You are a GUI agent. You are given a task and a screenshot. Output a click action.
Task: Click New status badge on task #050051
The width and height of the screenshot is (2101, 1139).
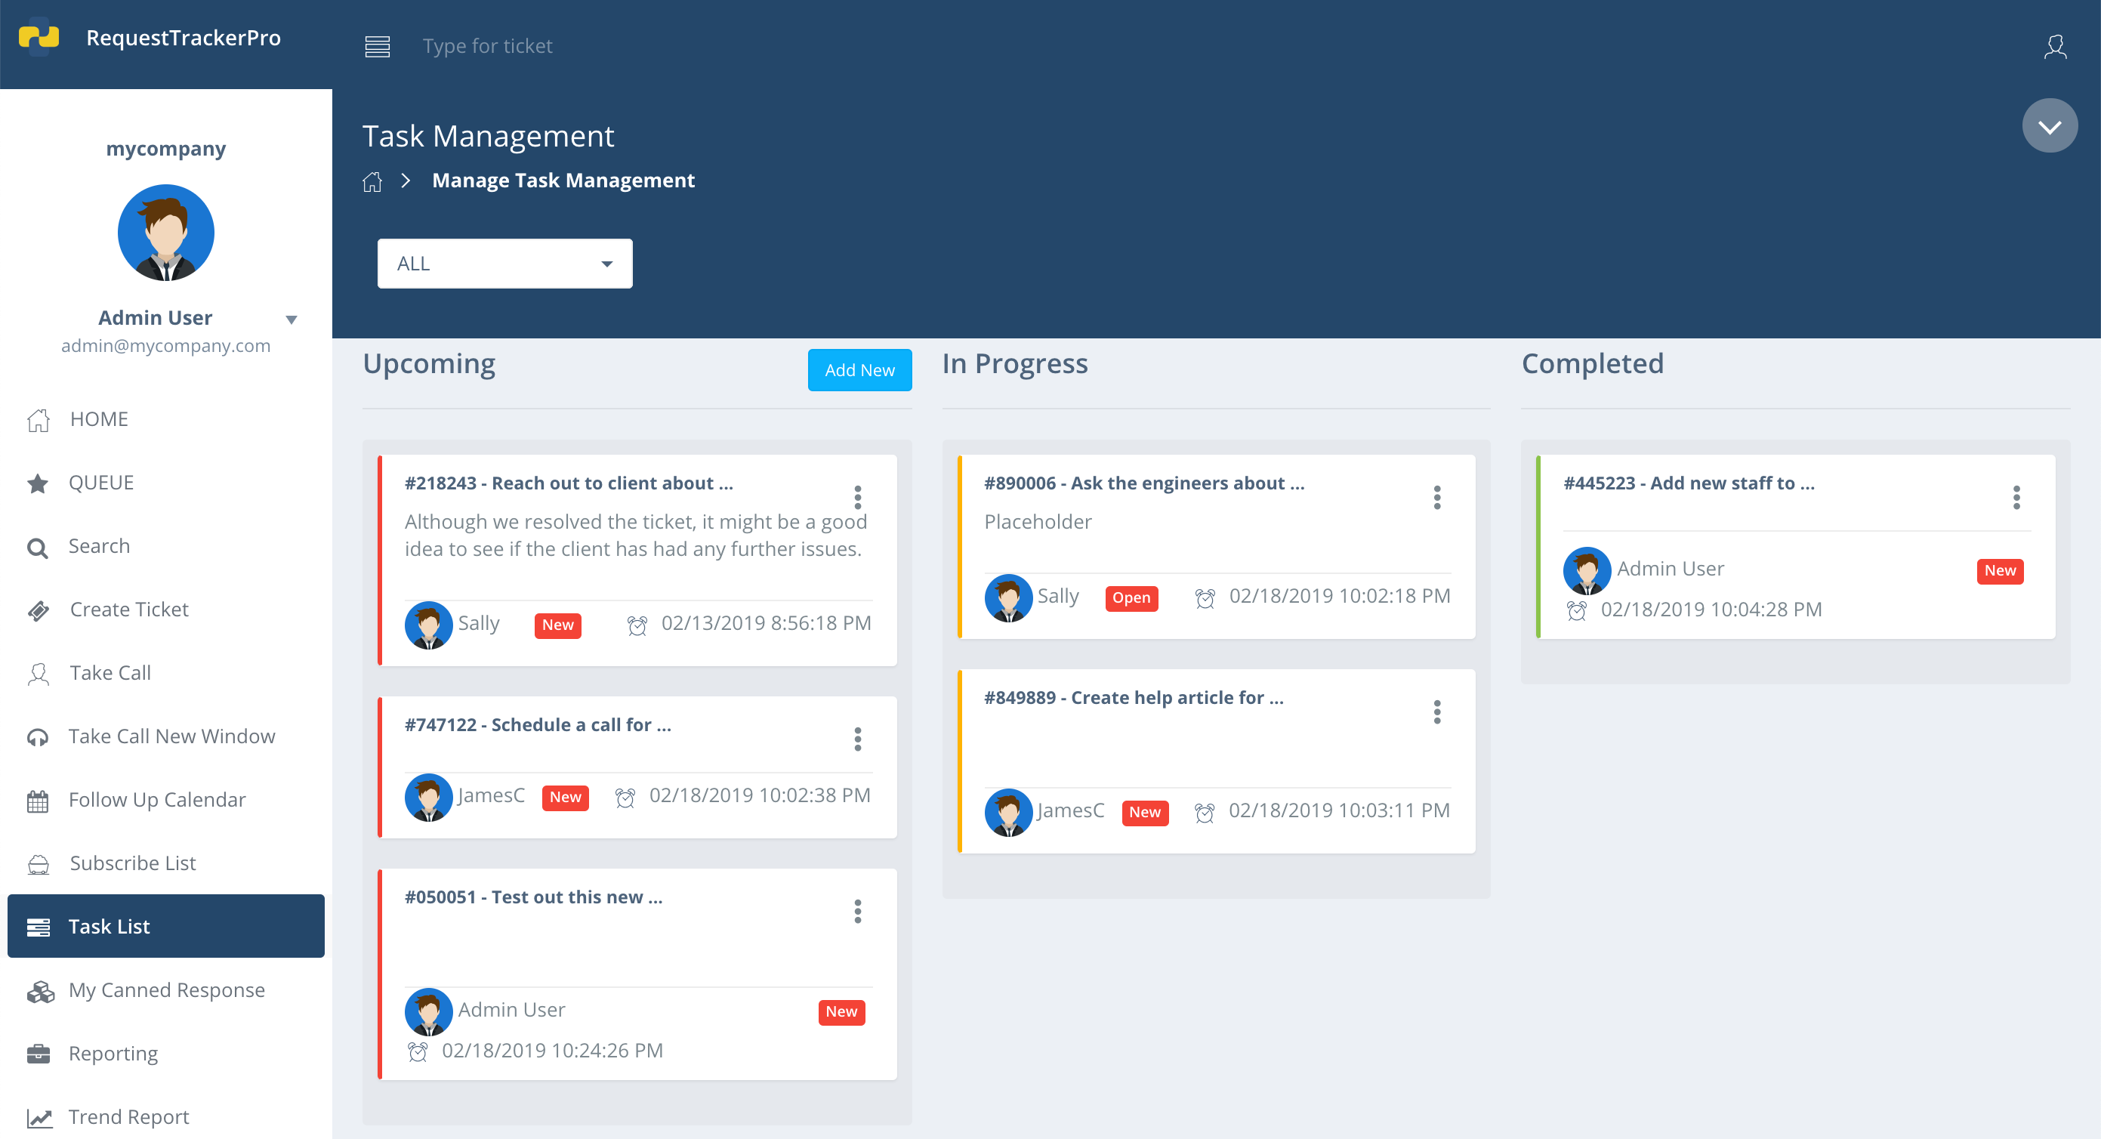[x=841, y=1011]
